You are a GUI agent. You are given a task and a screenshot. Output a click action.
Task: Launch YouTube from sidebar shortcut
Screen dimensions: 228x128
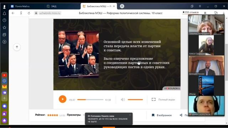[4, 75]
